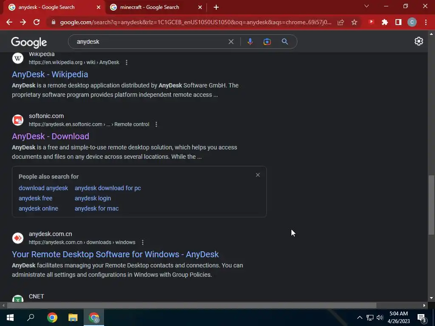Click the scroll right arrow
This screenshot has height=326, width=435.
point(424,306)
